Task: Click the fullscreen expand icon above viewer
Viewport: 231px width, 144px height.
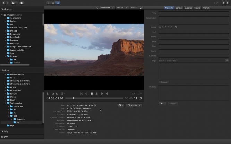Action: click(x=142, y=7)
